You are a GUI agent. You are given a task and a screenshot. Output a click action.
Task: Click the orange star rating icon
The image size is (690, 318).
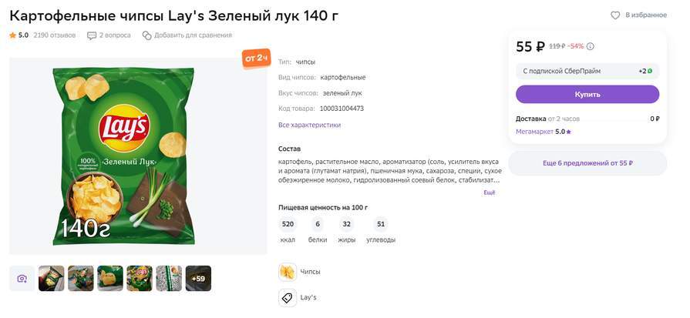pyautogui.click(x=12, y=35)
